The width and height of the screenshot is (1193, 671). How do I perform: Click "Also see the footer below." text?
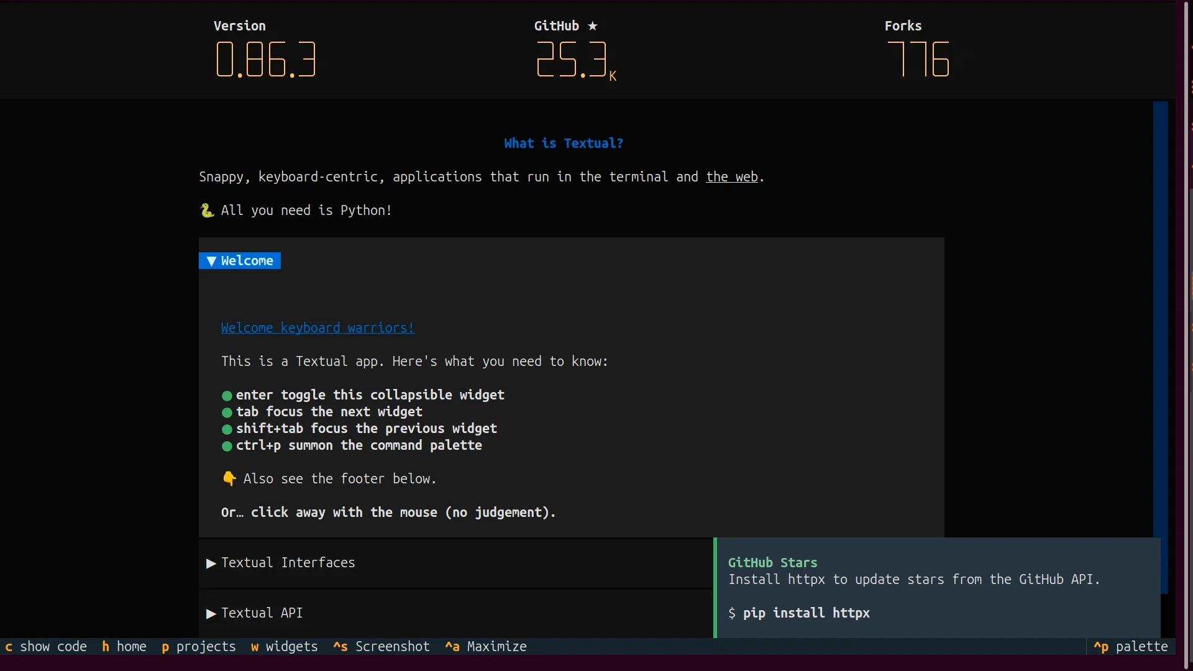click(340, 479)
